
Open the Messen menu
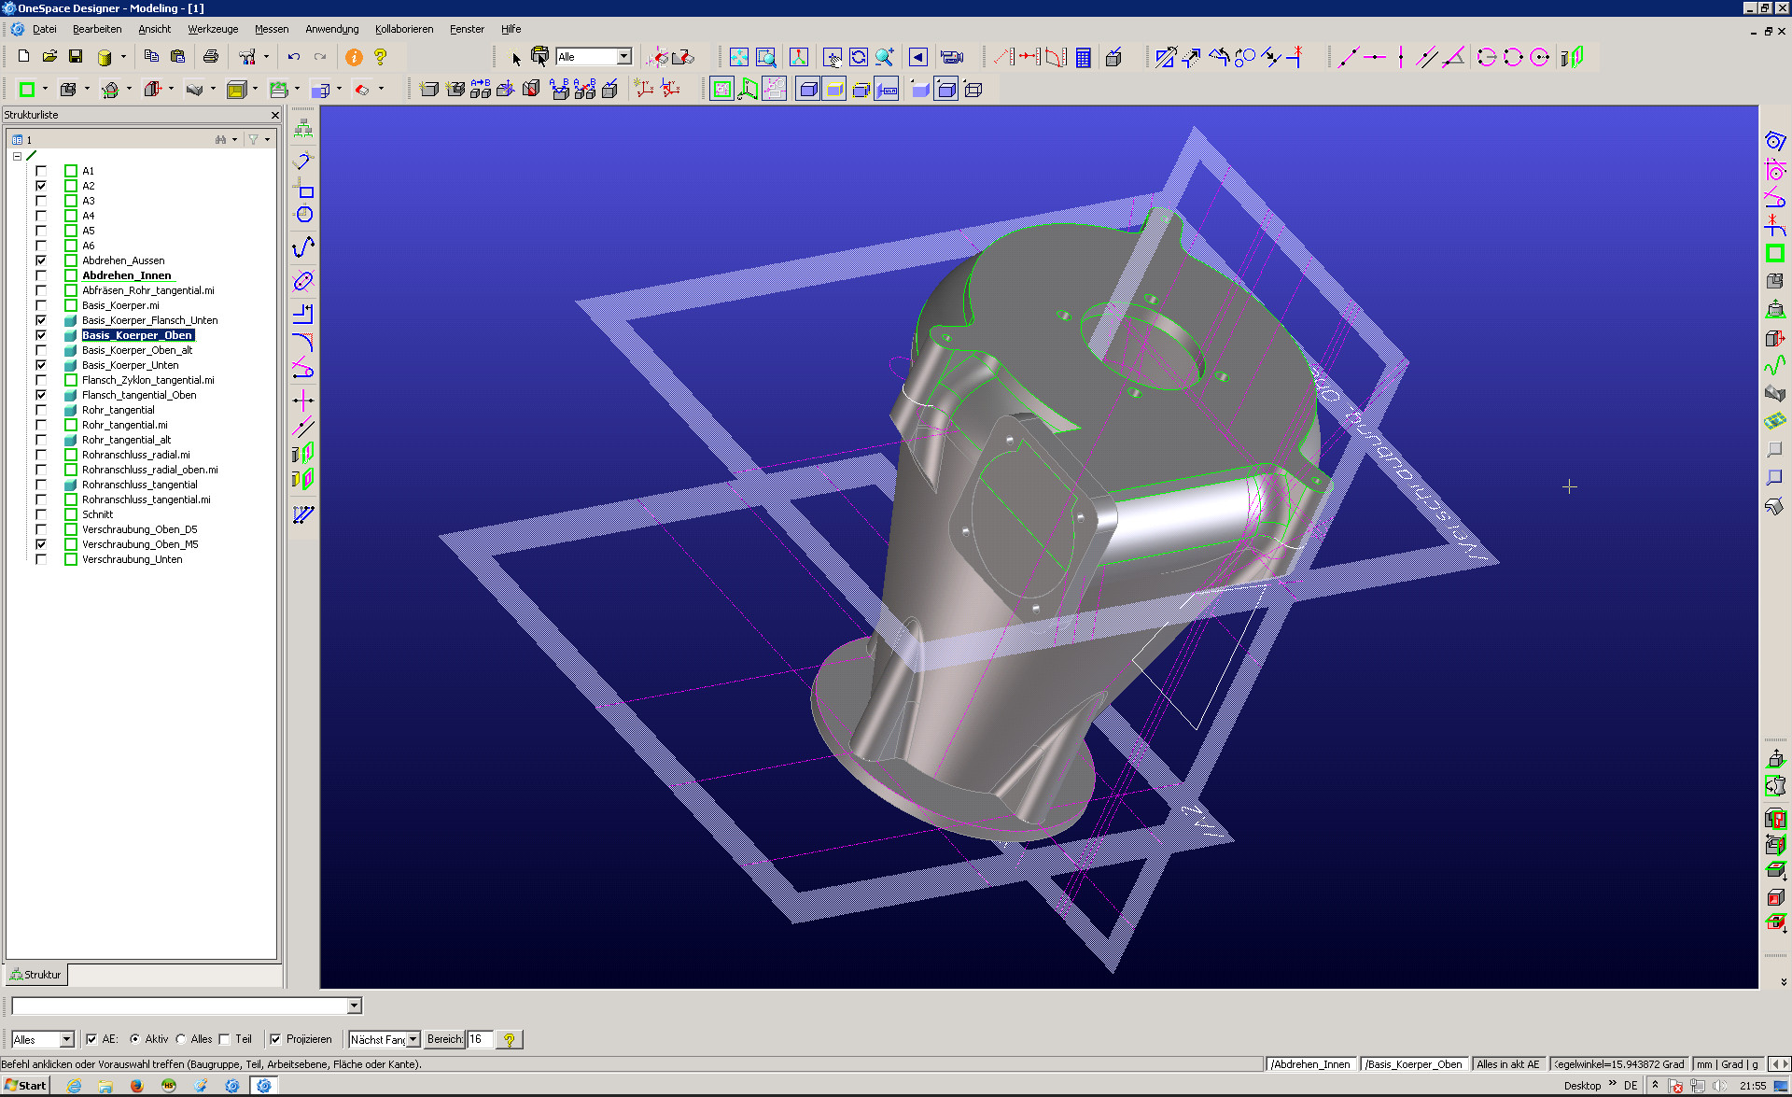click(272, 29)
